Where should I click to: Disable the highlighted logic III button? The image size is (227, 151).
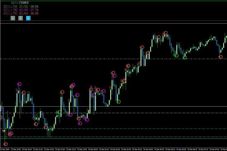[28, 18]
